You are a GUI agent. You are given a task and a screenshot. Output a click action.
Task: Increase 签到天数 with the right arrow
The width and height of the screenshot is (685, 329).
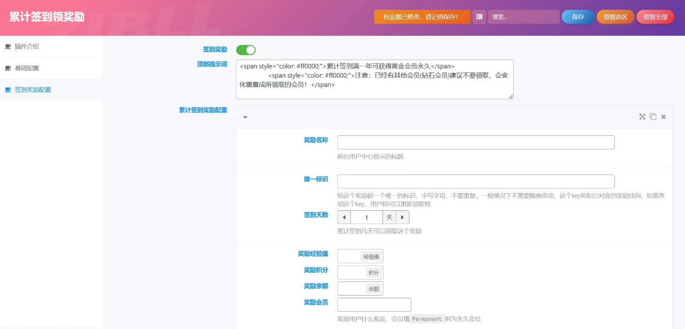pyautogui.click(x=403, y=217)
